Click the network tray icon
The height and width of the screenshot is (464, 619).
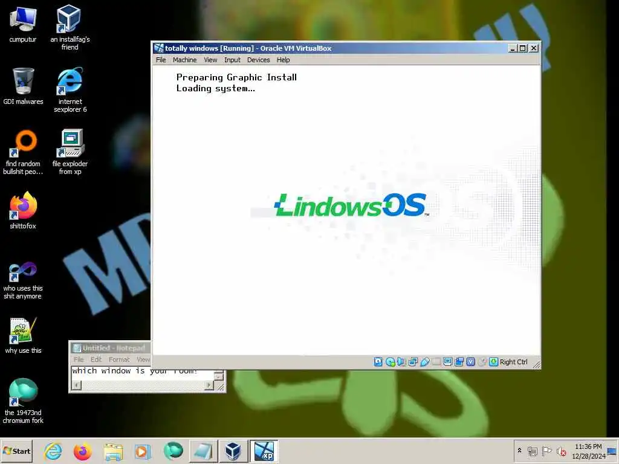[x=533, y=451]
